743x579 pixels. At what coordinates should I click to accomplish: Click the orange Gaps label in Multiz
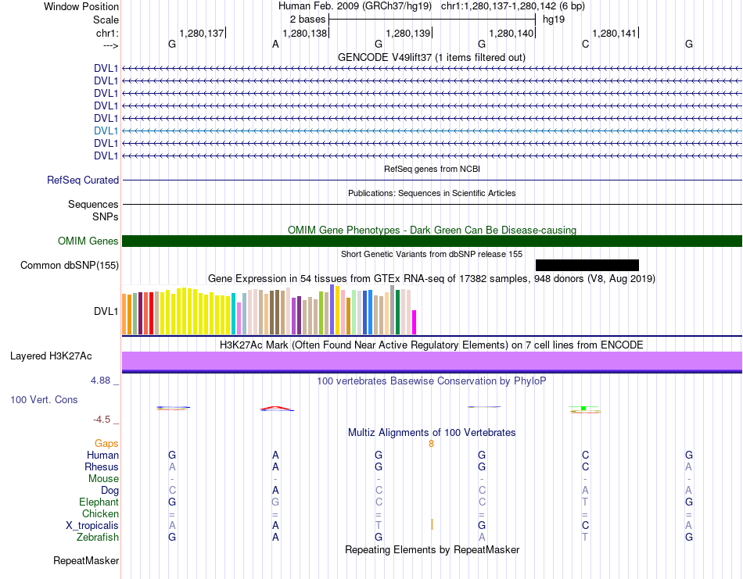[106, 443]
